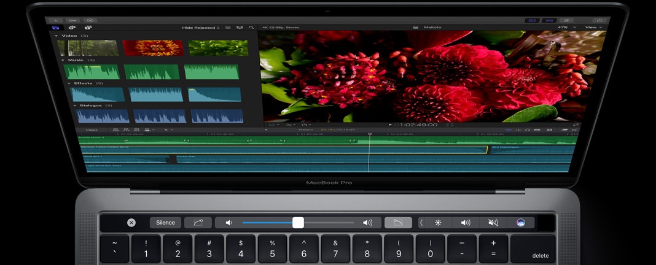This screenshot has width=656, height=265.
Task: Tap the Touch Bar volume slider knob
Action: [298, 223]
